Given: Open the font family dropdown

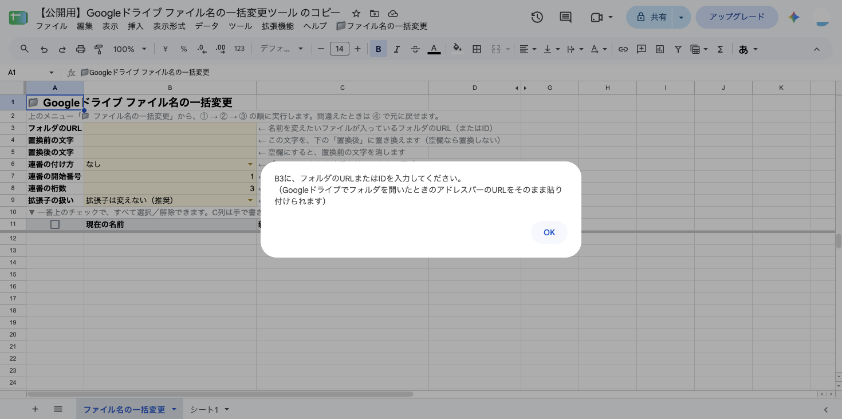Looking at the screenshot, I should click(281, 49).
